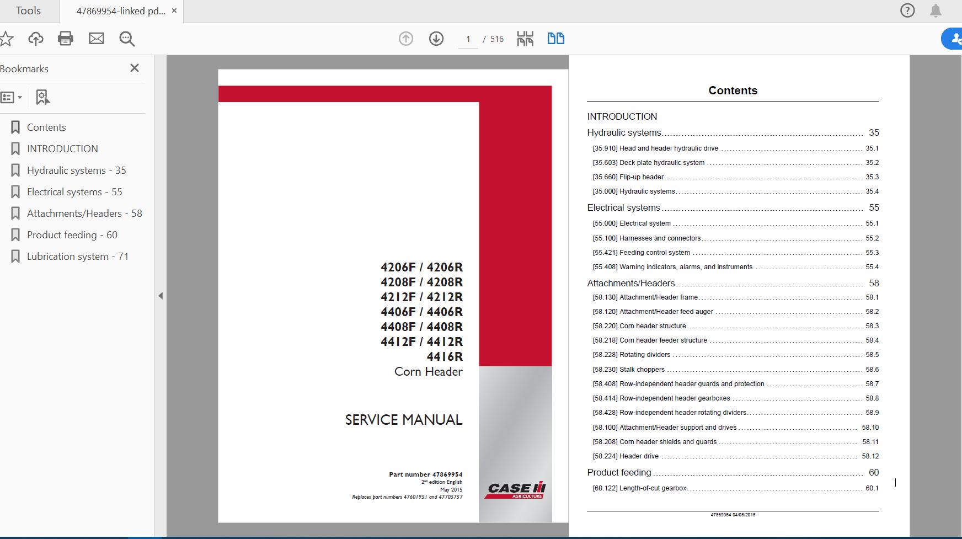Open [58.120] Attachment/Header feed auger entry
The image size is (962, 539).
coord(736,312)
